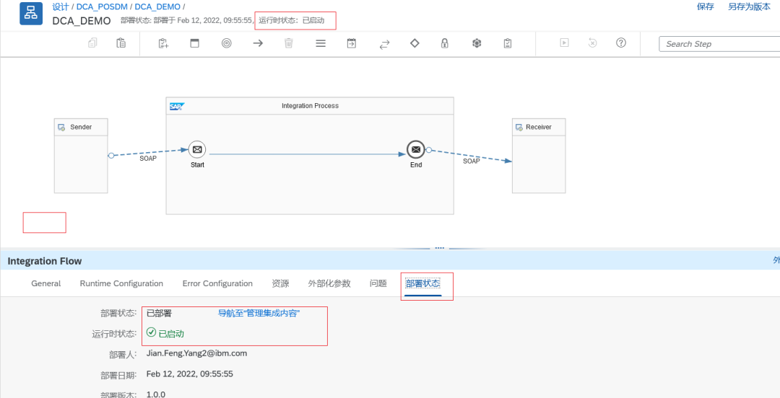The image size is (780, 398).
Task: Open the Help question mark icon
Action: [x=621, y=43]
